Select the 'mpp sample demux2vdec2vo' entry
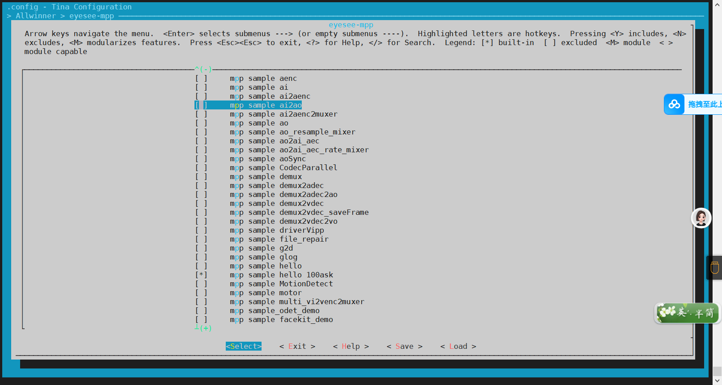This screenshot has width=722, height=385. [x=284, y=222]
